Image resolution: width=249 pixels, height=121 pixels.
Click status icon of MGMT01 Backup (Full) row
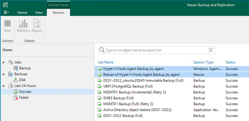click(100, 104)
